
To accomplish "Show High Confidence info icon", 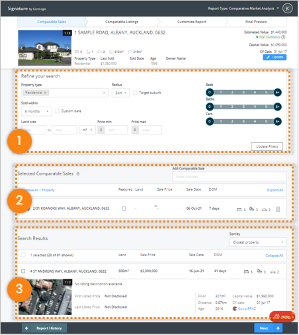I will click(x=283, y=37).
